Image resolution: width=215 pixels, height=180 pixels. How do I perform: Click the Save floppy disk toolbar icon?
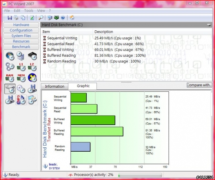(10, 18)
